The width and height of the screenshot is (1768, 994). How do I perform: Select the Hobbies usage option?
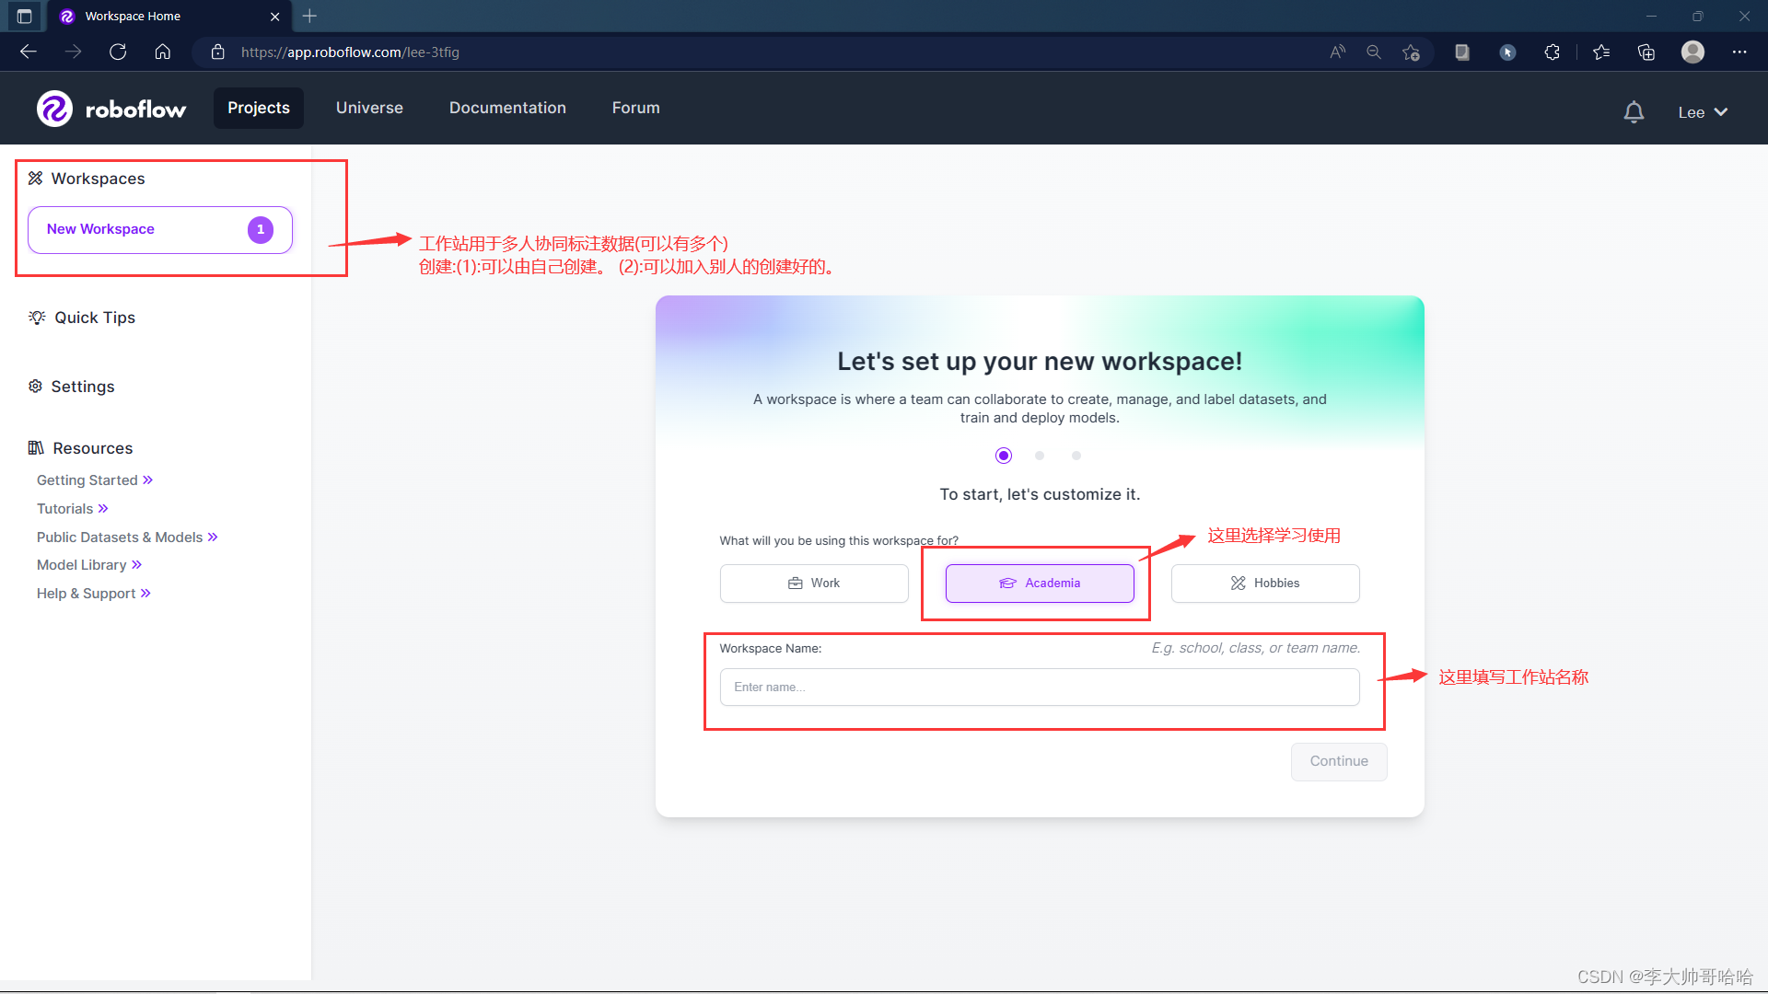tap(1265, 584)
